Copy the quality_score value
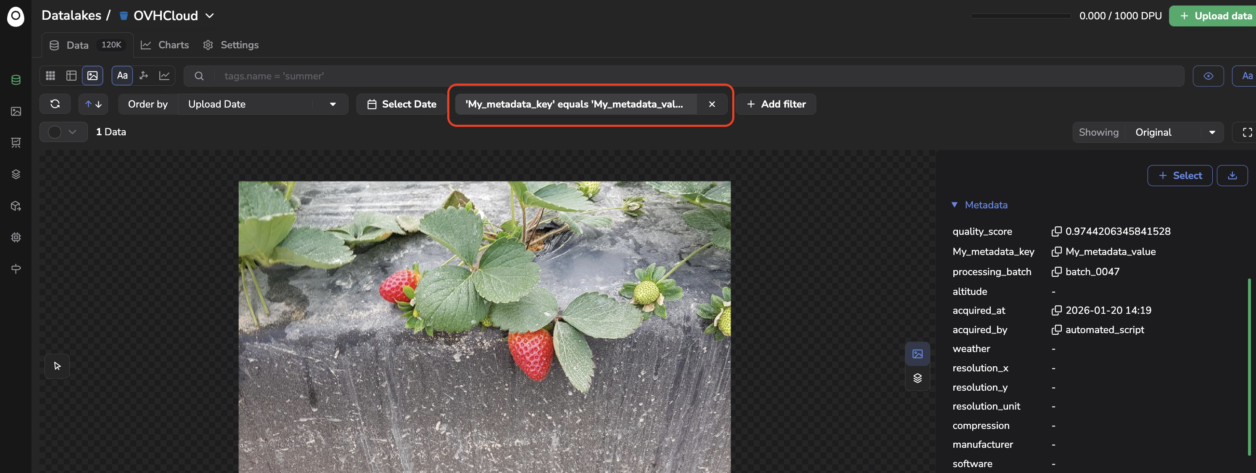1256x473 pixels. [x=1056, y=231]
